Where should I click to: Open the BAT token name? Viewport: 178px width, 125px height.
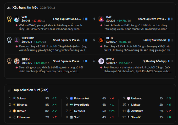[109, 17]
